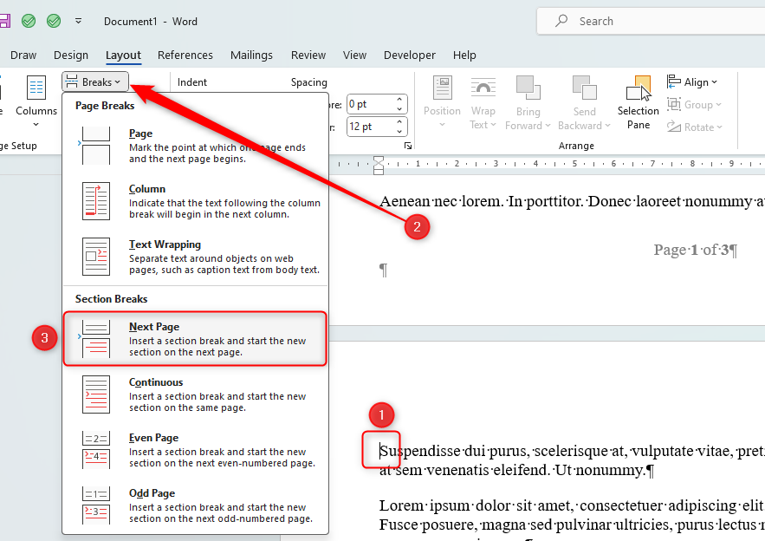Screen dimensions: 765x541
Task: Decrease Spacing Before value with down arrow
Action: point(399,109)
